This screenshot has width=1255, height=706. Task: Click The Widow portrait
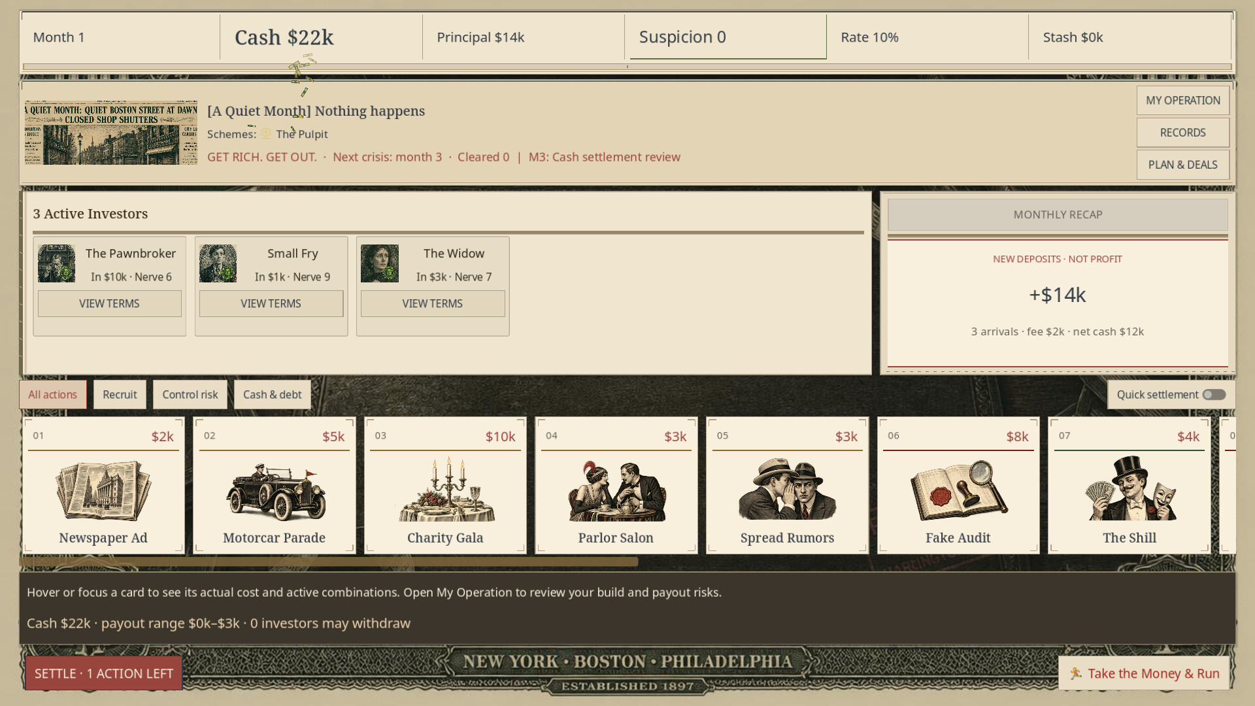click(379, 263)
